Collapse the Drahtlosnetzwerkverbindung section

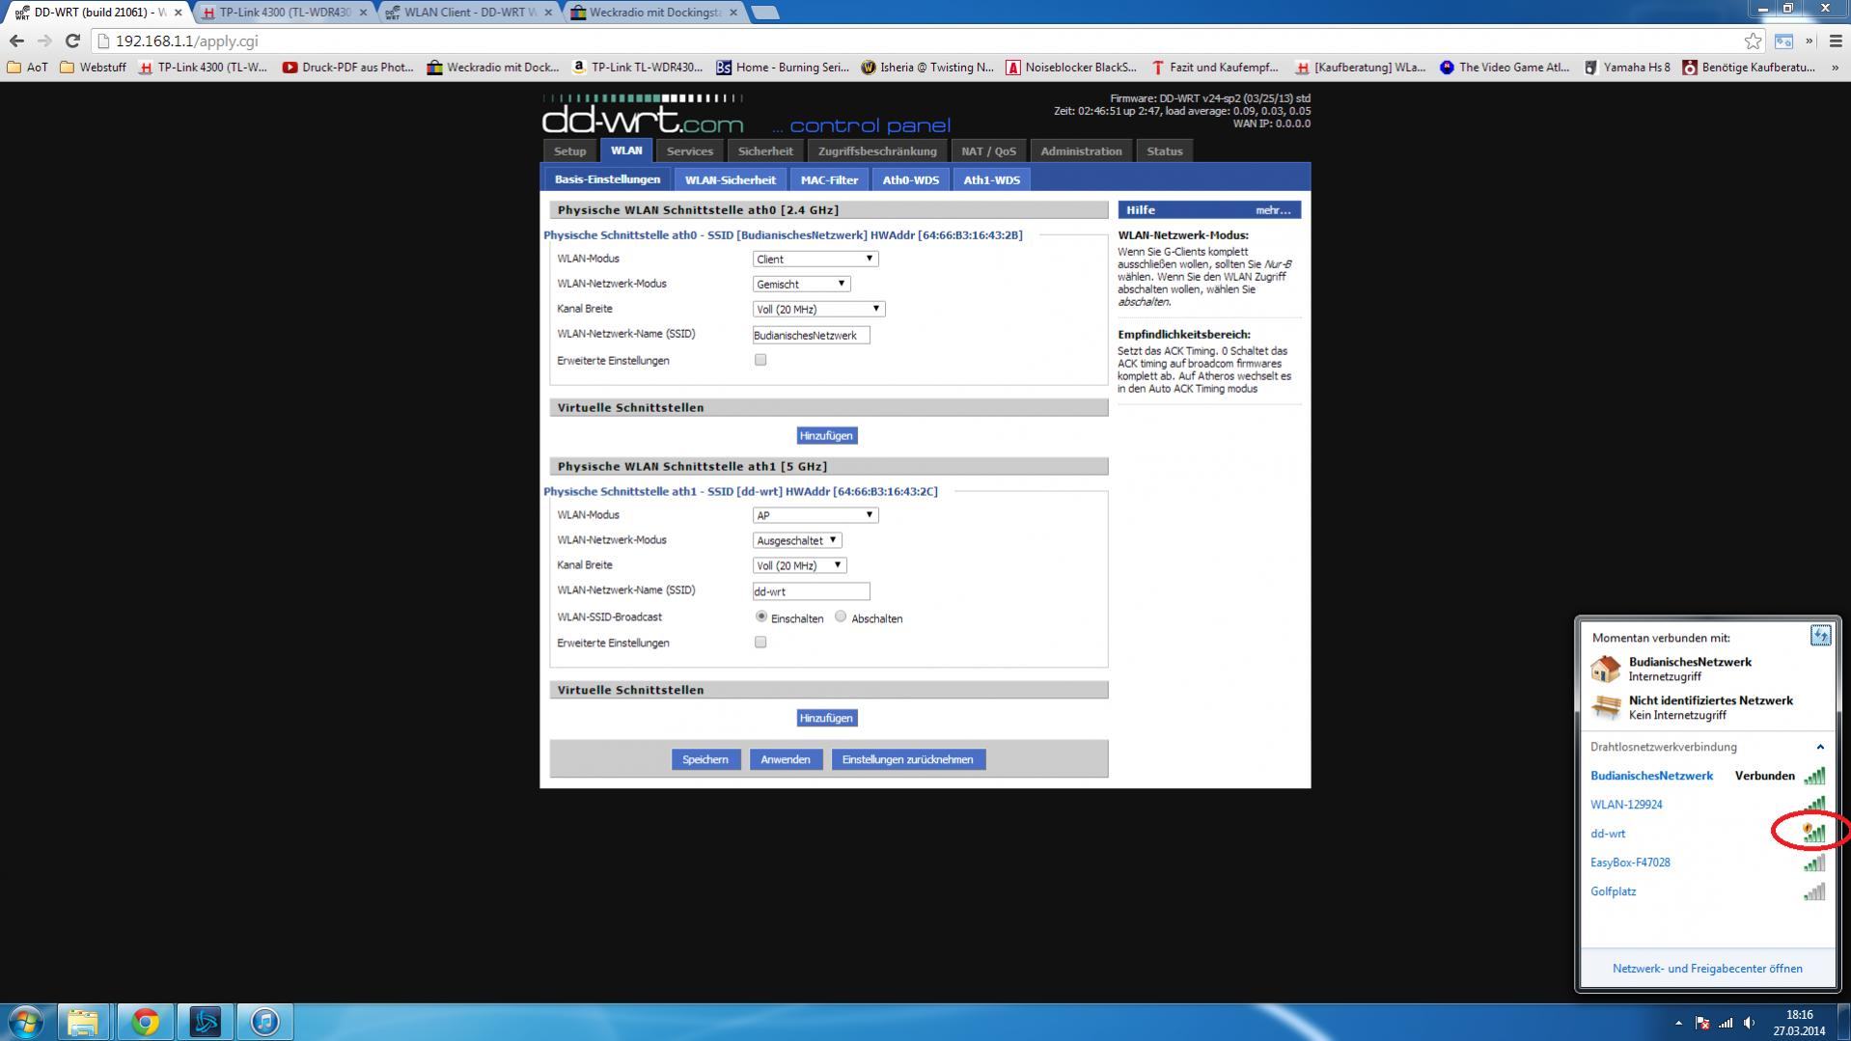pyautogui.click(x=1820, y=747)
